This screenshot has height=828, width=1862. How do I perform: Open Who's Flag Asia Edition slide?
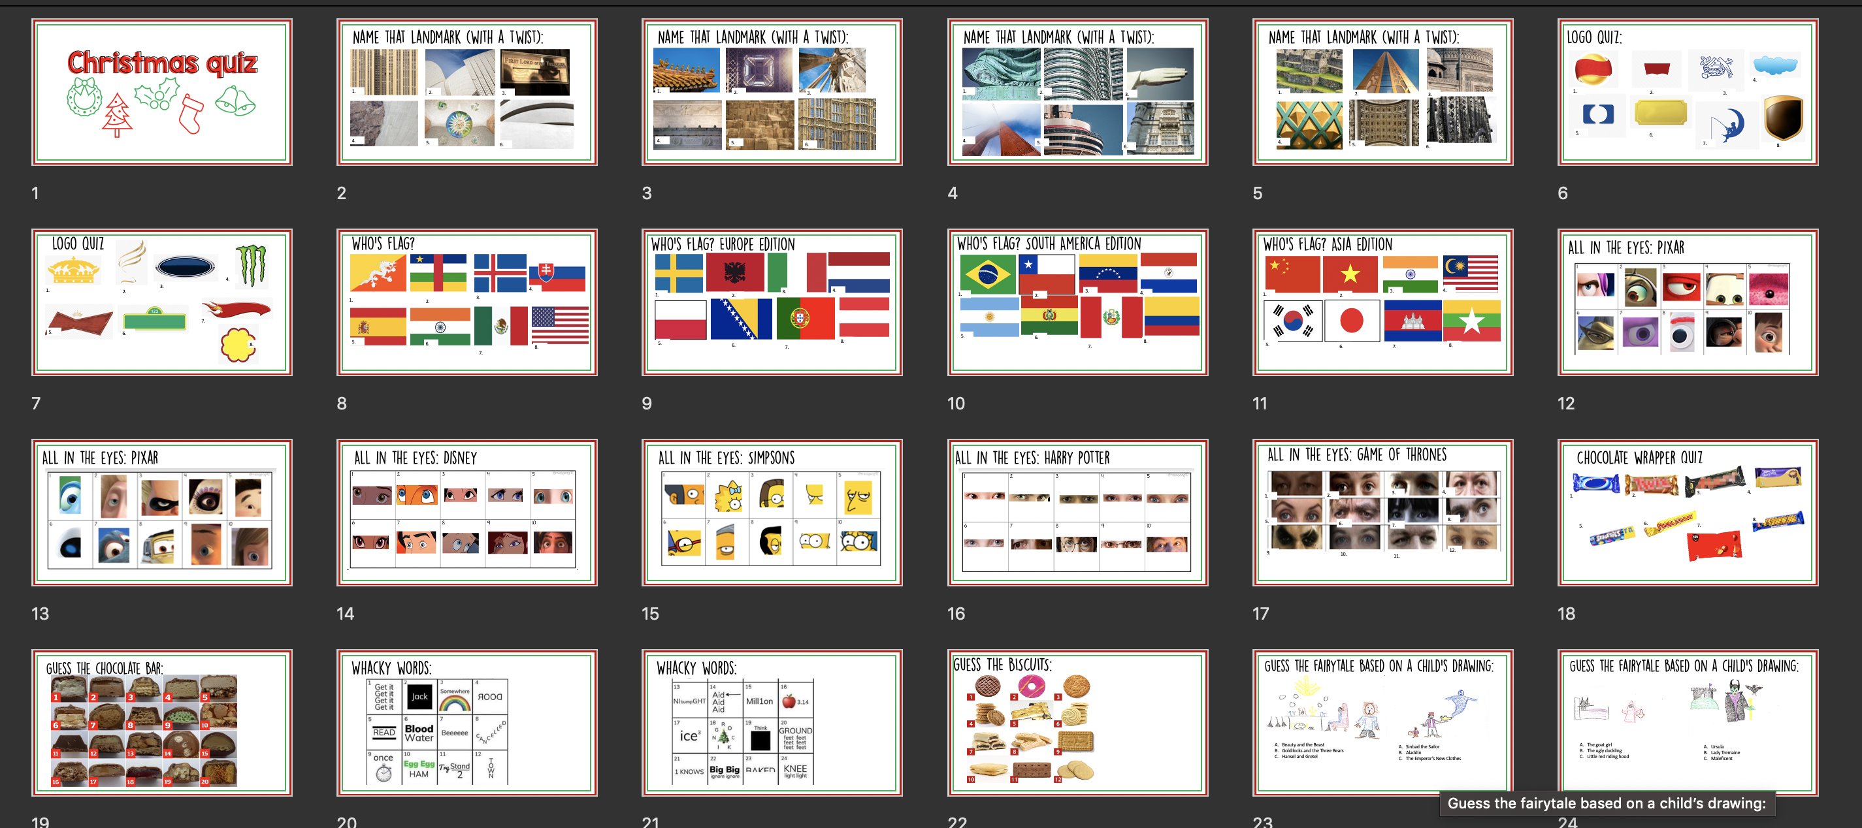[x=1382, y=302]
